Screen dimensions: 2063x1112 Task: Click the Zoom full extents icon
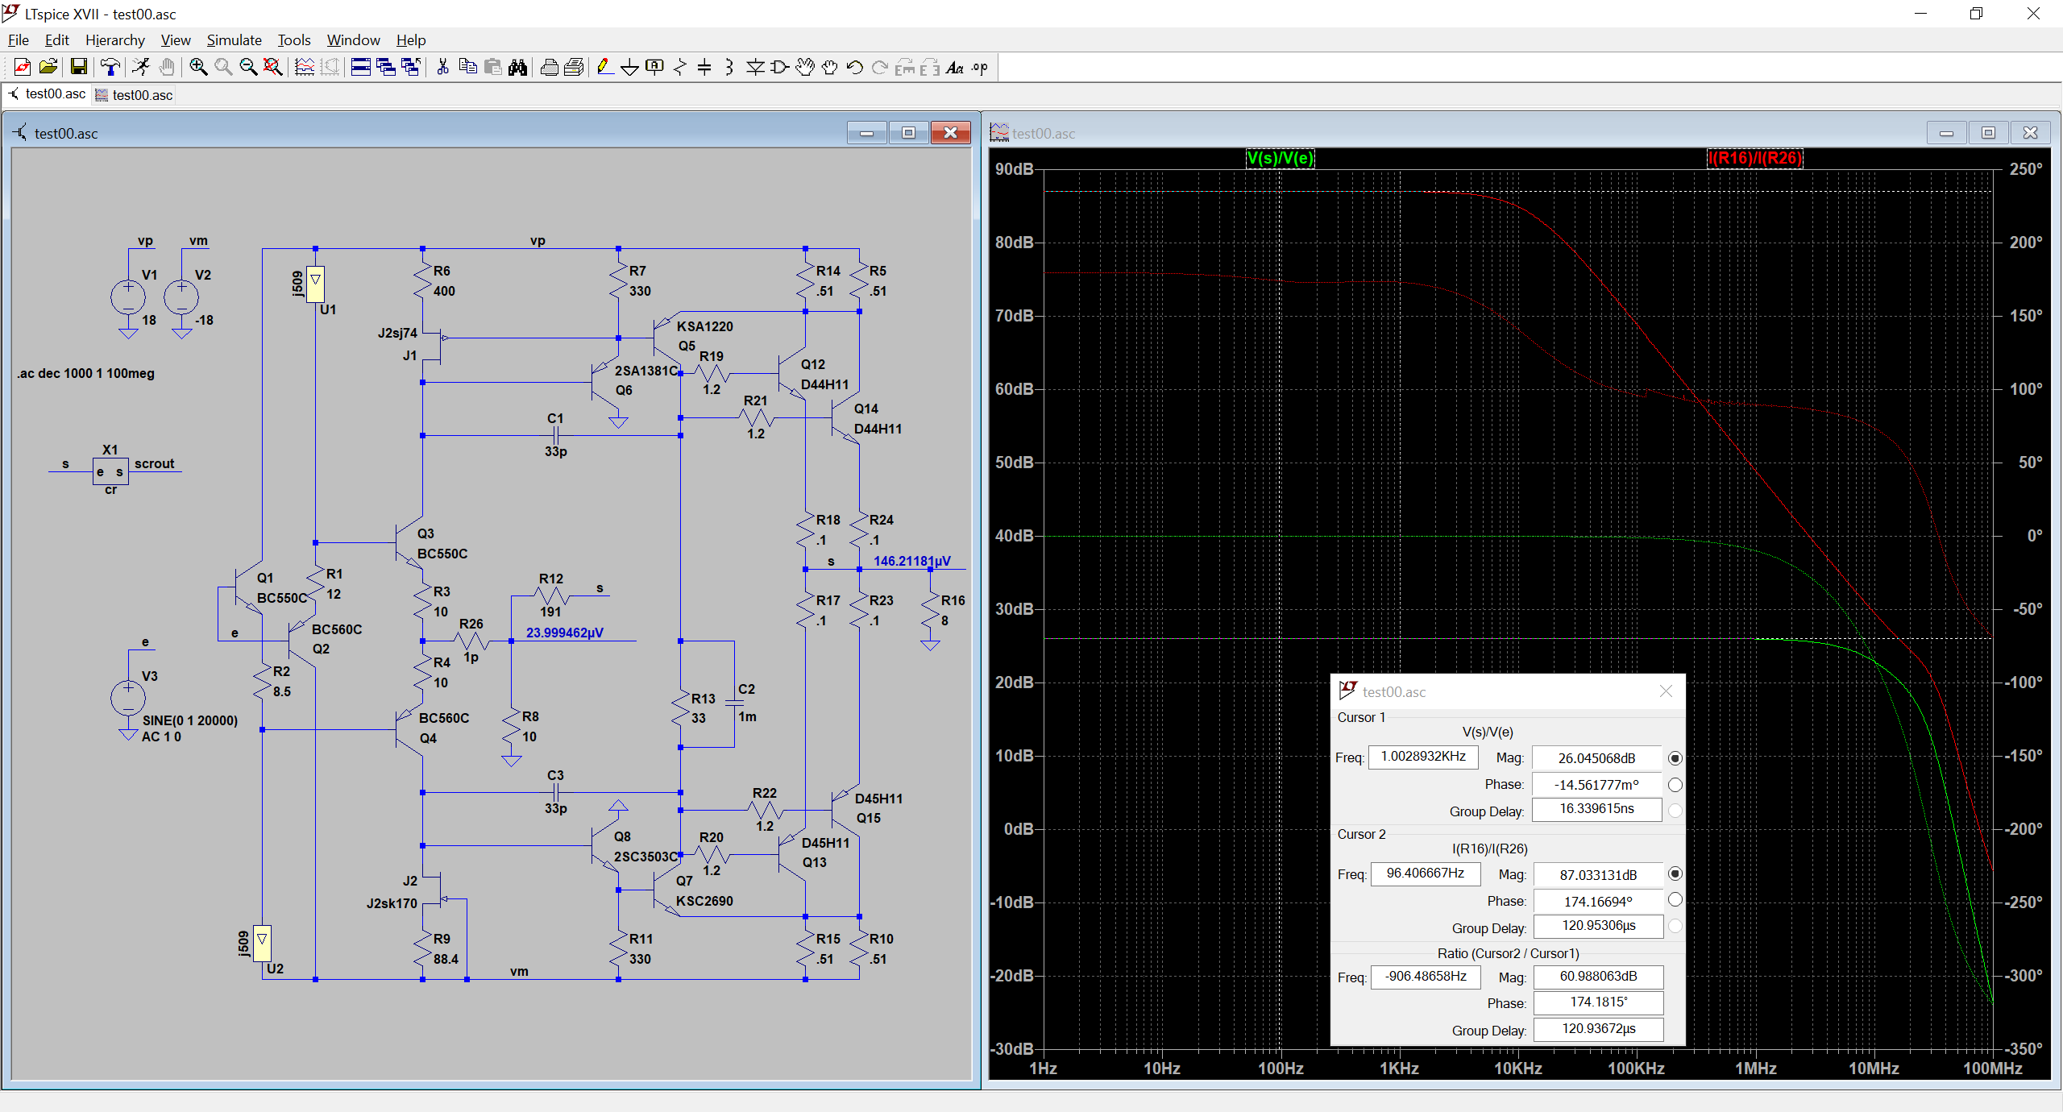273,68
